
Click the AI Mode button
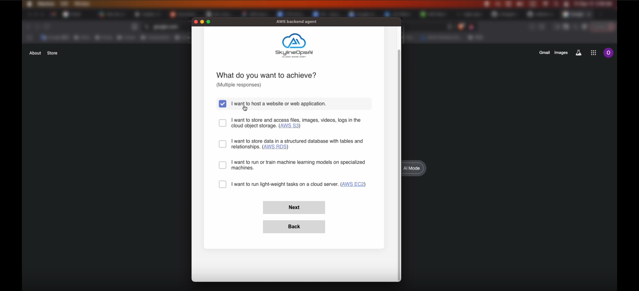click(412, 169)
